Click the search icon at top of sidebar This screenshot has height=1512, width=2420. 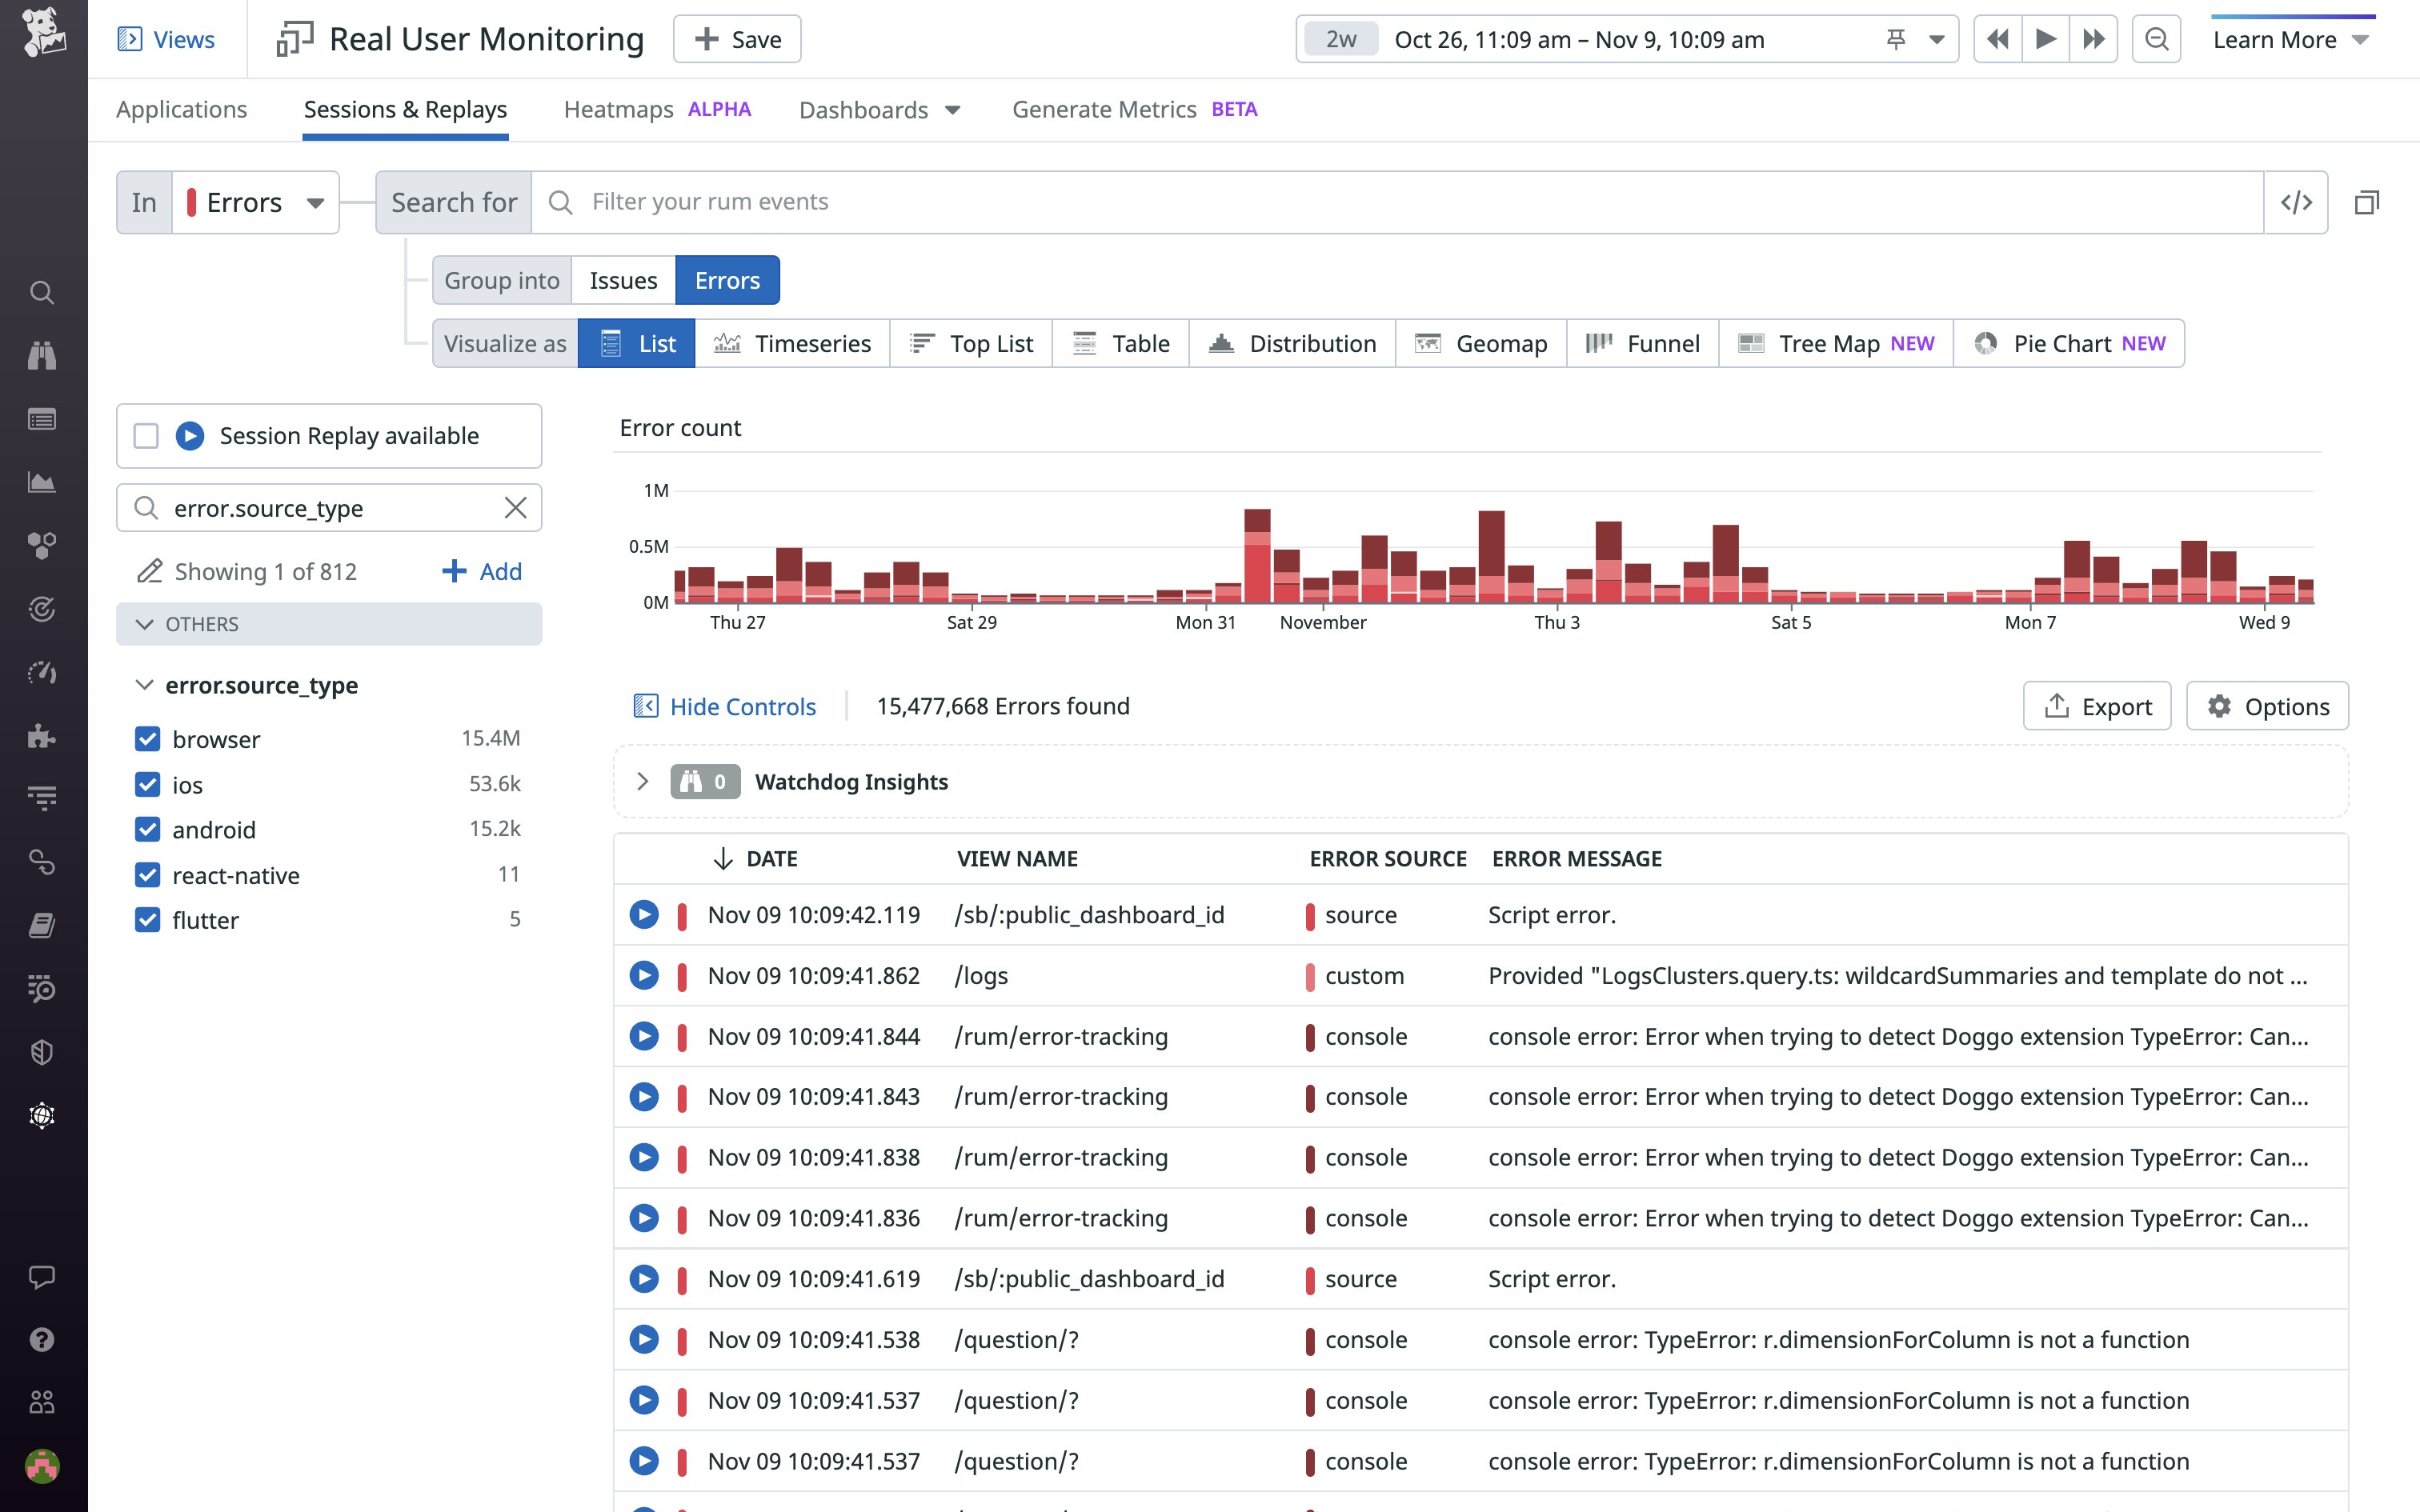click(x=41, y=293)
